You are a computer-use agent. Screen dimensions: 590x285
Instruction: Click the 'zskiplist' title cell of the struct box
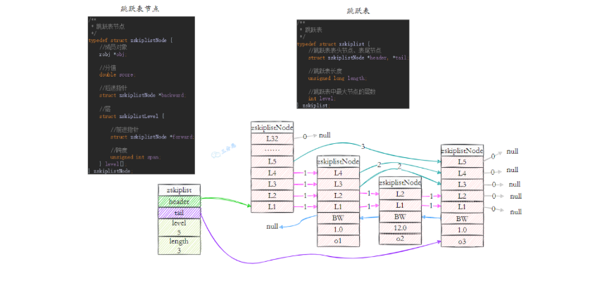pyautogui.click(x=179, y=190)
